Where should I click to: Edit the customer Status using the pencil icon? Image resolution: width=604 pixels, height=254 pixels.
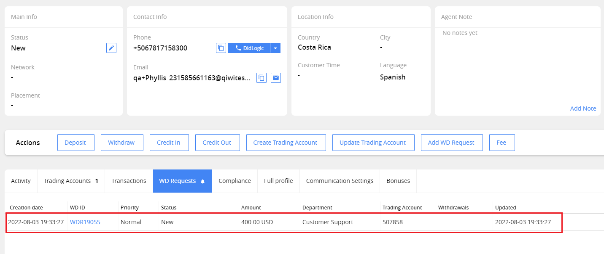[111, 48]
